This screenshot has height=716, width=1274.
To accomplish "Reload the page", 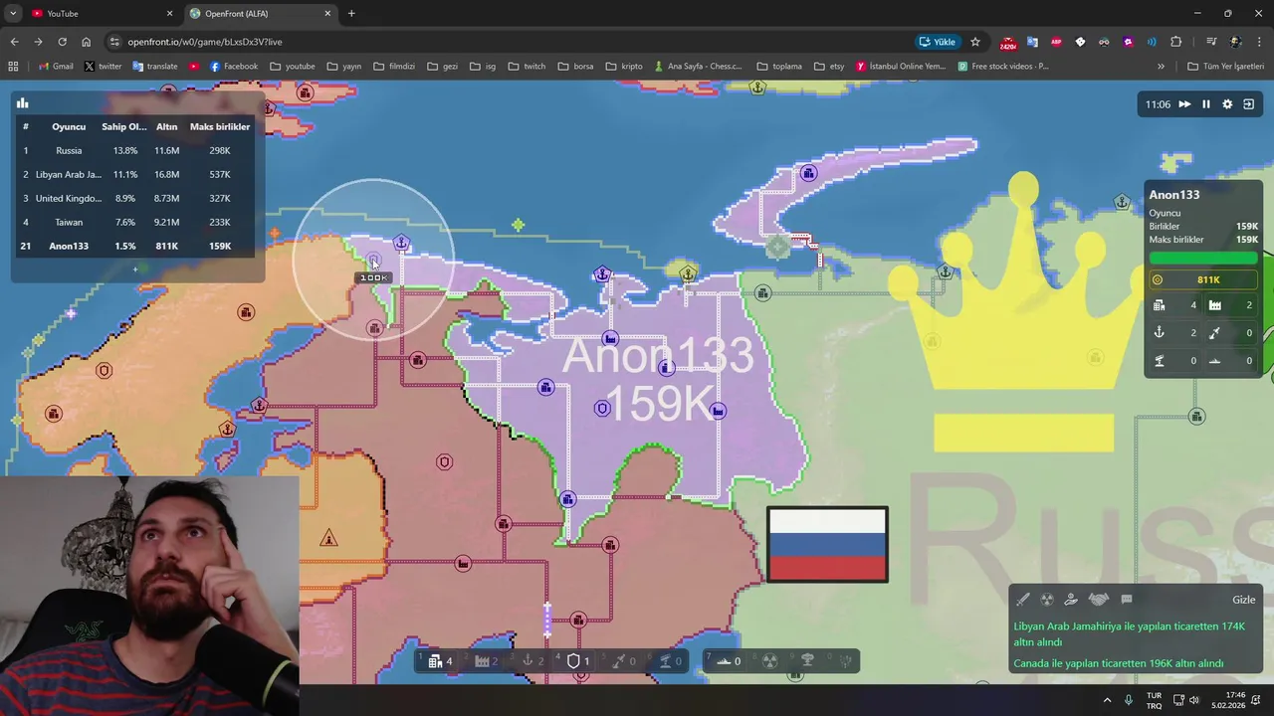I will [x=62, y=42].
